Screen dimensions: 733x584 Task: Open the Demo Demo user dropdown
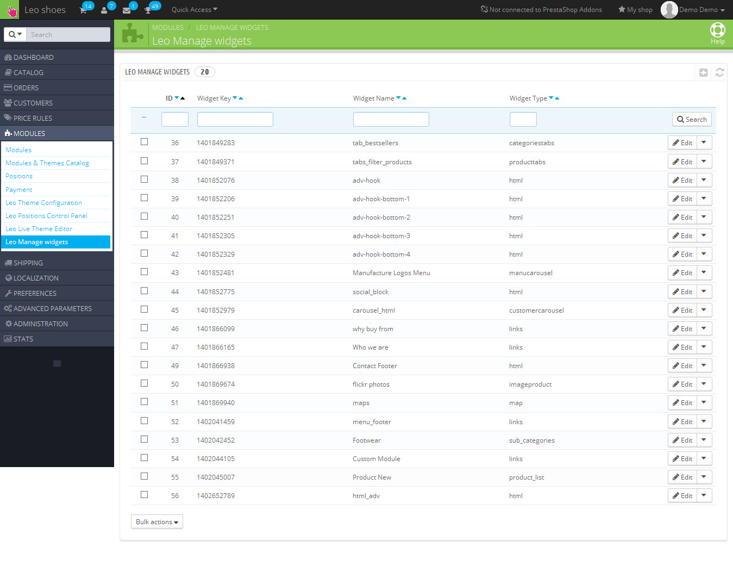click(701, 10)
